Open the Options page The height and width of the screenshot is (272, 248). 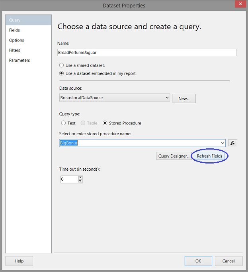[x=17, y=40]
